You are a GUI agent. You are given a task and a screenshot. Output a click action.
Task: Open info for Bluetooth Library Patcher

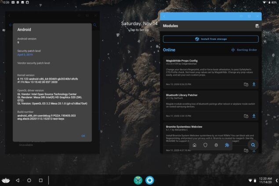click(246, 116)
